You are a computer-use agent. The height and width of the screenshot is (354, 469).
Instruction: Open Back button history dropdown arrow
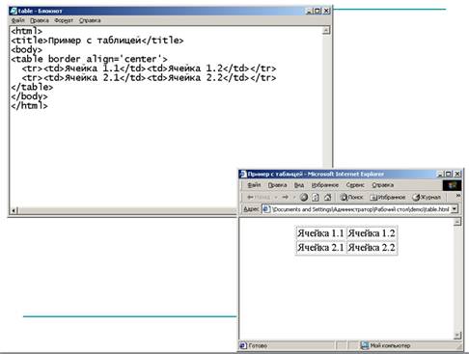pyautogui.click(x=276, y=197)
